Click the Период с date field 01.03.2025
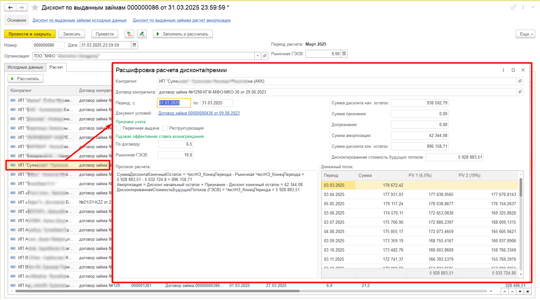 (174, 103)
